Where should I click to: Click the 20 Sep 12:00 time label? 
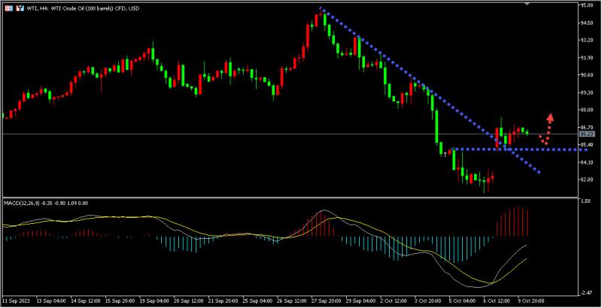tap(187, 301)
